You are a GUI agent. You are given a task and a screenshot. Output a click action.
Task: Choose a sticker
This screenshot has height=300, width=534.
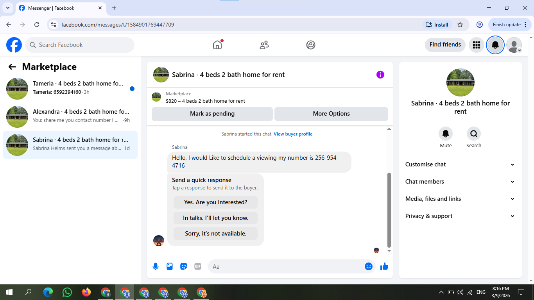pos(184,266)
